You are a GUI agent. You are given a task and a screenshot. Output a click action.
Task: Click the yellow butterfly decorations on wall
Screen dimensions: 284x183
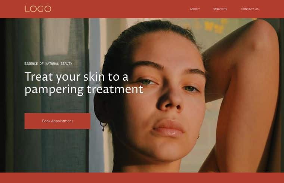click(214, 26)
